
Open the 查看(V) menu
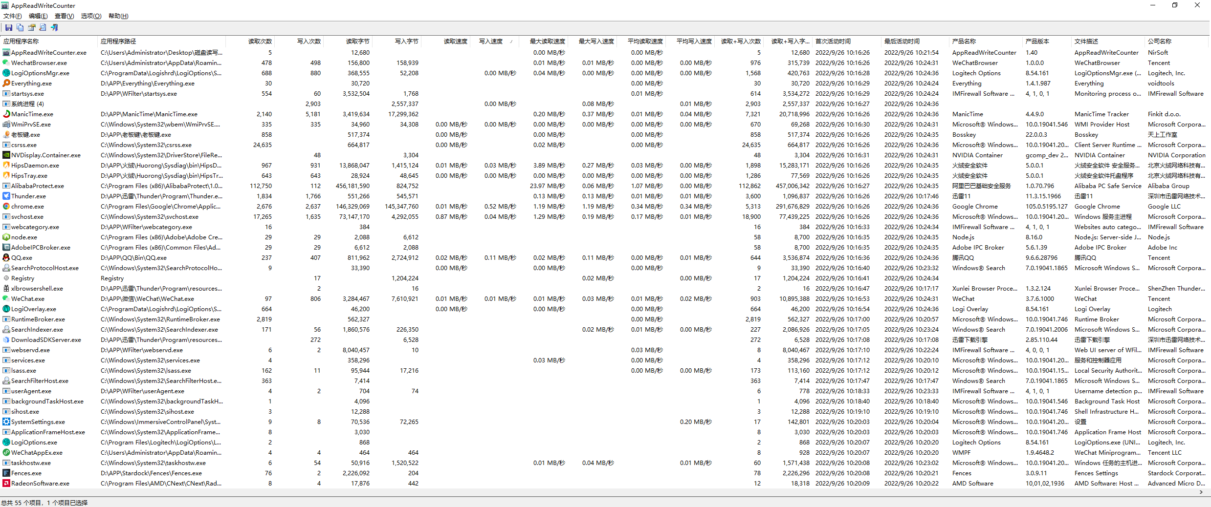point(64,16)
